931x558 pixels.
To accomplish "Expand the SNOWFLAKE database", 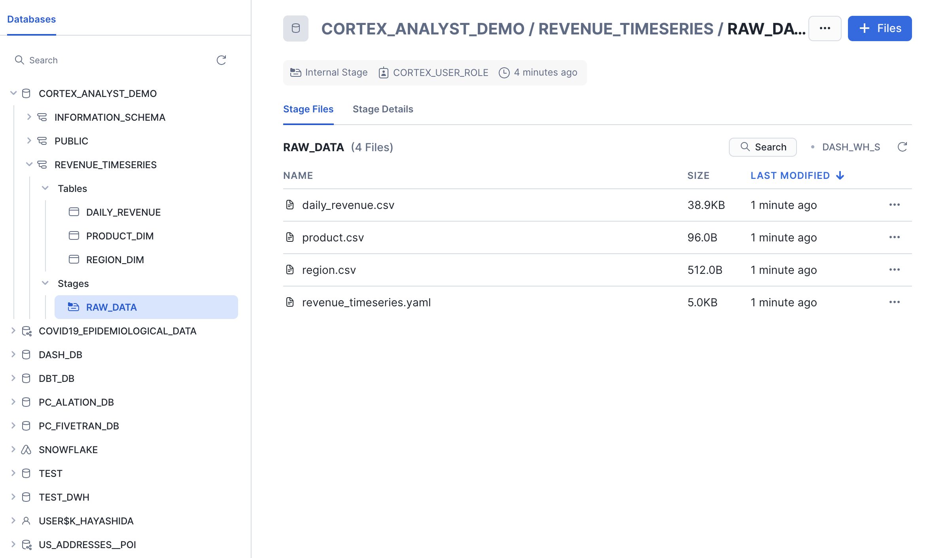I will coord(13,450).
